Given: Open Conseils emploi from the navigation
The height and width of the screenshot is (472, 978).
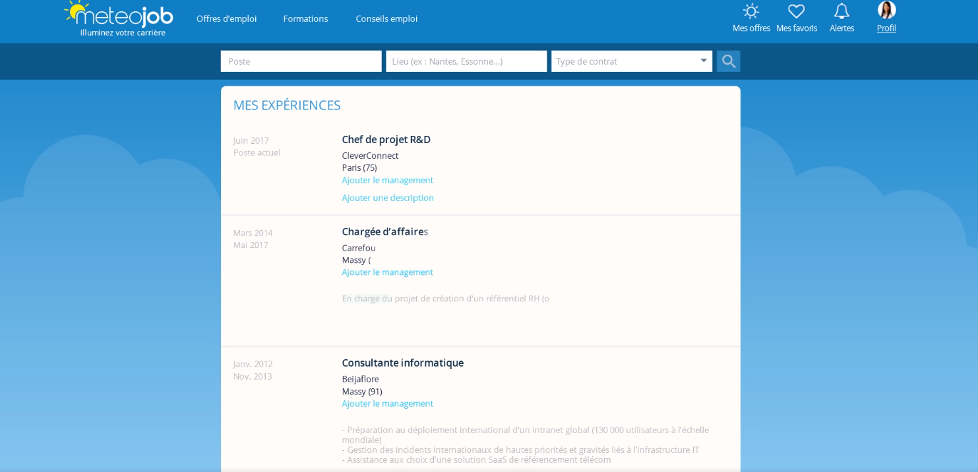Looking at the screenshot, I should click(386, 18).
